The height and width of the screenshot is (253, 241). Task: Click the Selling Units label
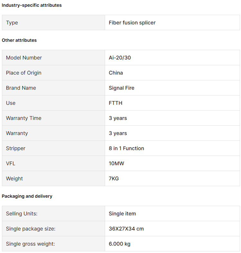(22, 213)
